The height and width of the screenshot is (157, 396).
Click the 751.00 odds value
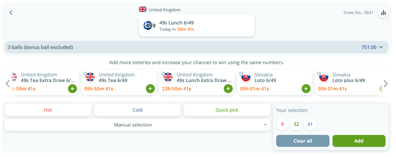point(369,47)
